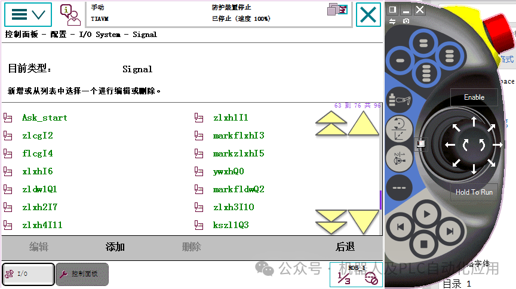Select the markzlxhI5 signal entry
Screen dimensions: 516x289
[x=238, y=153]
